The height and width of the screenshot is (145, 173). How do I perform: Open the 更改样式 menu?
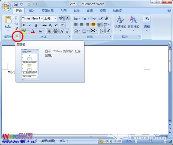pos(133,24)
